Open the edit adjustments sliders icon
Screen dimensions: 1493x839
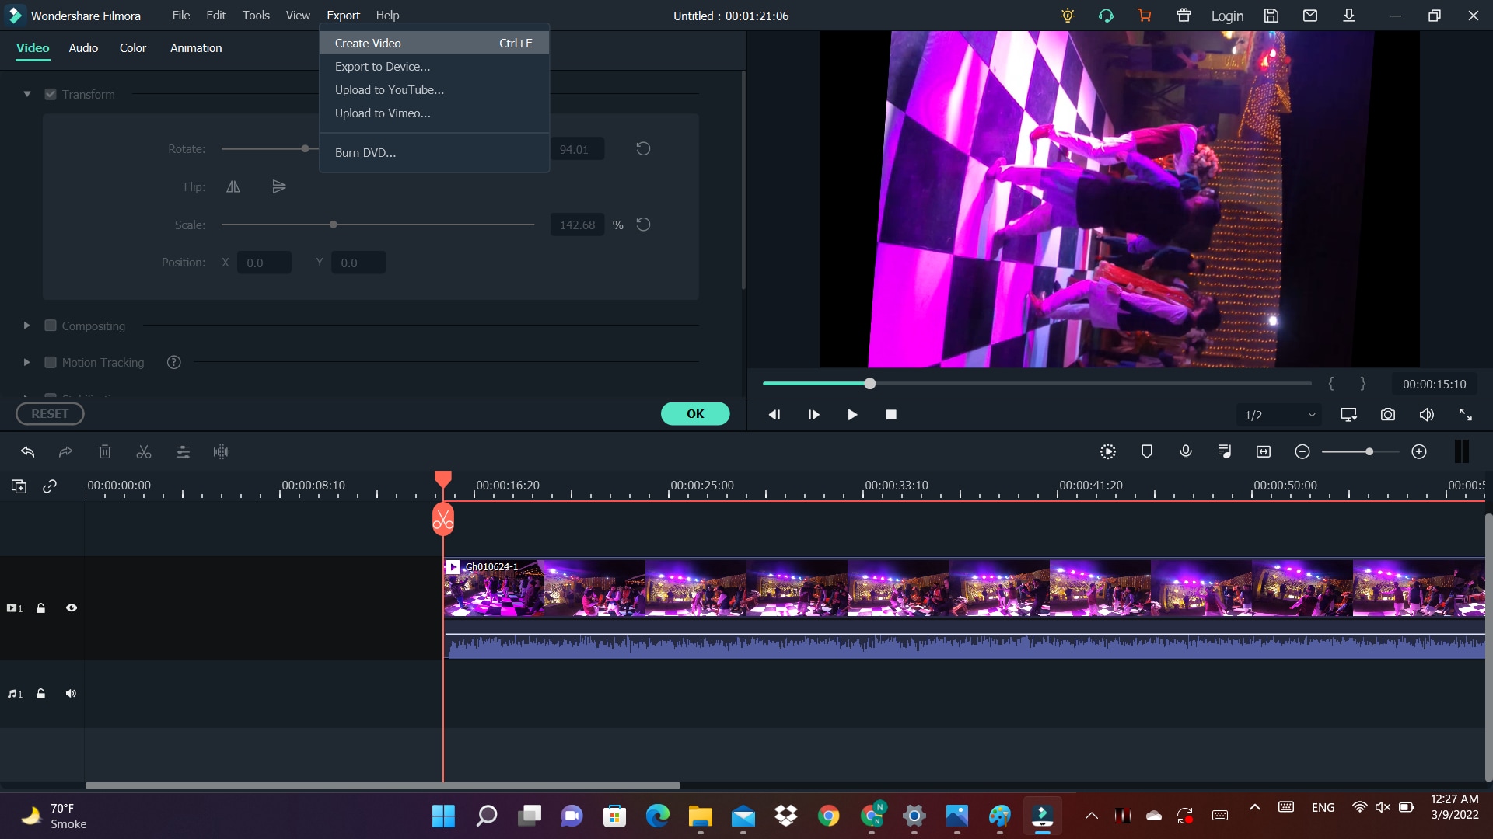click(x=183, y=451)
